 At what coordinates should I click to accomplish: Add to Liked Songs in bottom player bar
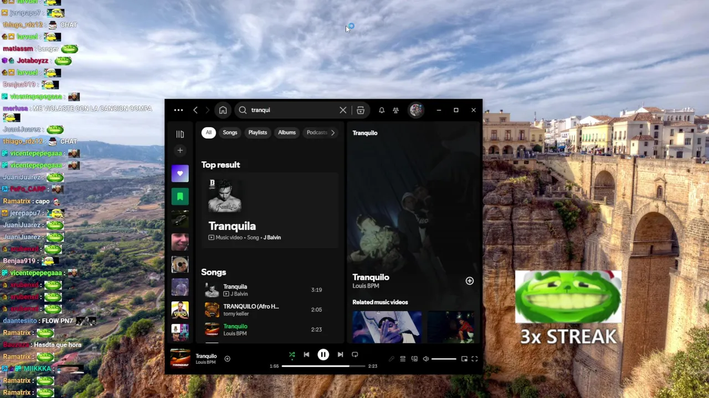[227, 359]
